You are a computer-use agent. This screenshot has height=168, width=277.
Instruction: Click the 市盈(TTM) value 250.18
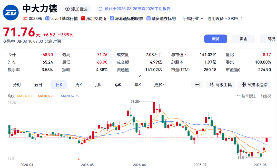pyautogui.click(x=210, y=70)
